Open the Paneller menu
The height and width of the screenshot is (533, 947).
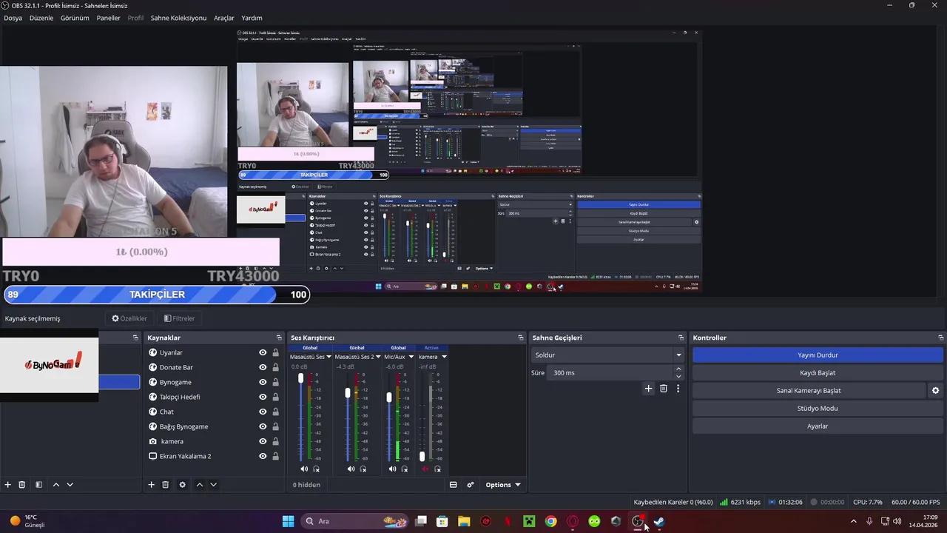pyautogui.click(x=108, y=18)
